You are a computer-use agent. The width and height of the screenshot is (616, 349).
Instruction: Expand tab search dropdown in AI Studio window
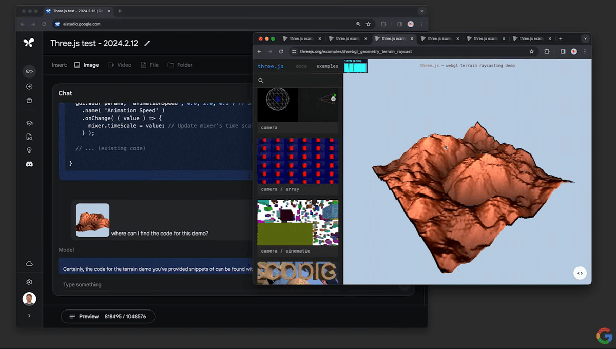tap(422, 11)
